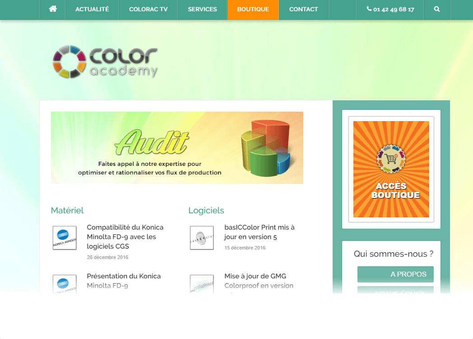Viewport: 473px width, 339px height.
Task: Open Présentation du Konica Minolta FD-9 article
Action: (124, 281)
